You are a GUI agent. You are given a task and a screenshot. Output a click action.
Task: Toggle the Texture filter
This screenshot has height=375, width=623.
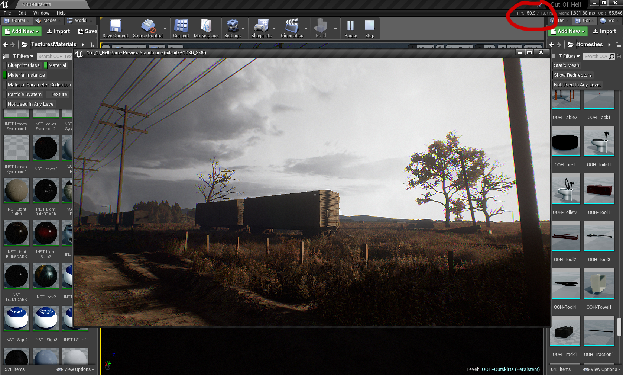(59, 94)
